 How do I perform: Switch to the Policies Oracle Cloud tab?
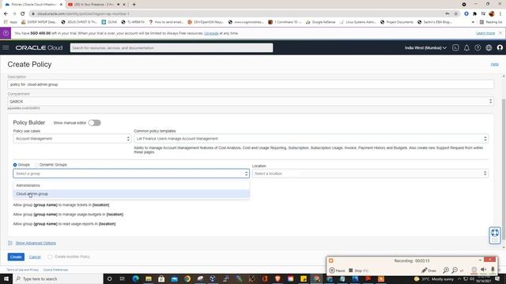tap(33, 5)
